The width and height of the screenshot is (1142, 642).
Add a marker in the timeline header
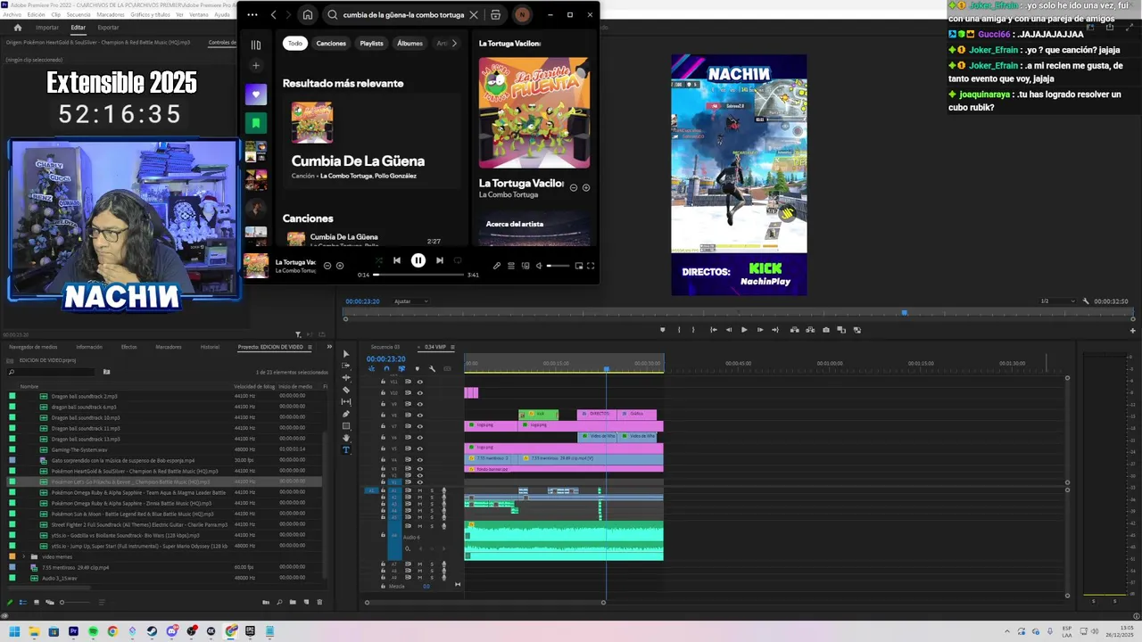[417, 369]
